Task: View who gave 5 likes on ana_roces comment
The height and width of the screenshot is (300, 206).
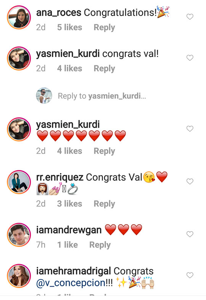Action: (x=69, y=28)
